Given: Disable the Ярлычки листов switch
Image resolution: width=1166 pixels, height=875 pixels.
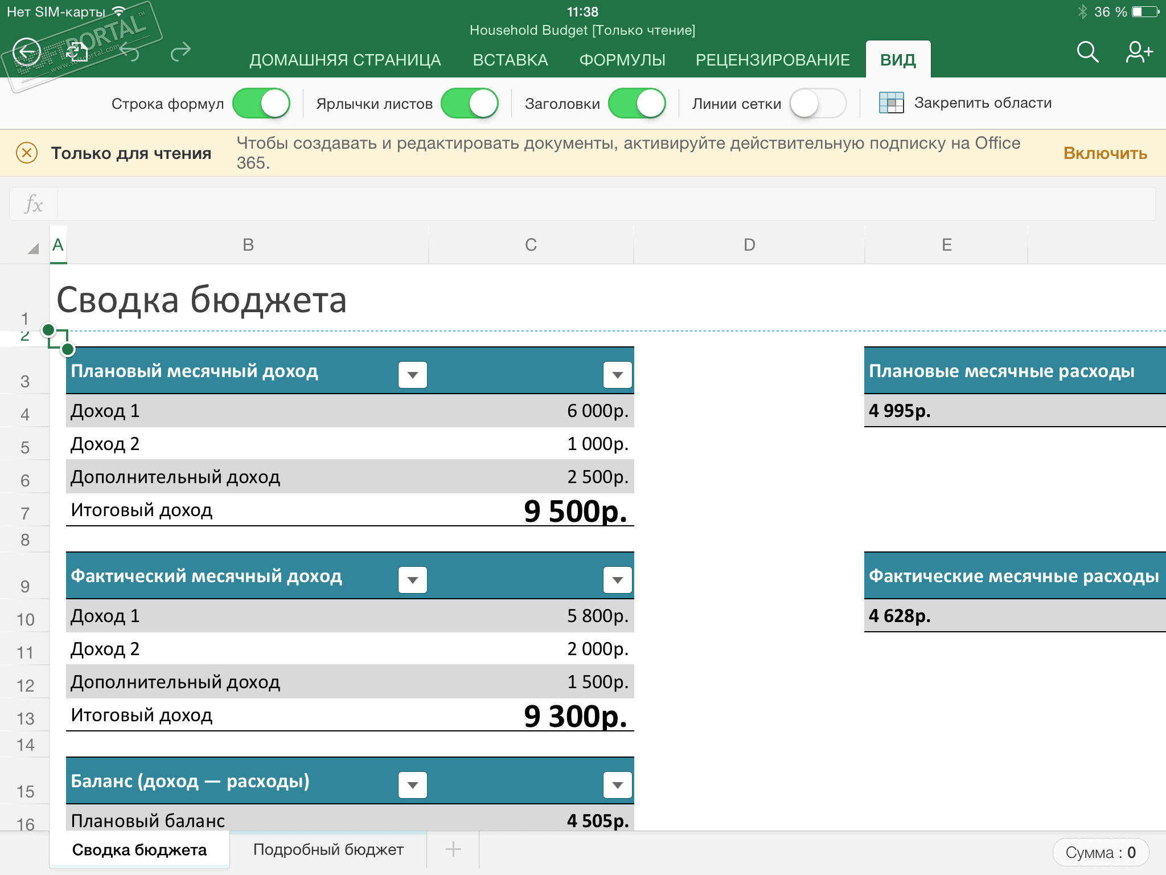Looking at the screenshot, I should pos(470,104).
